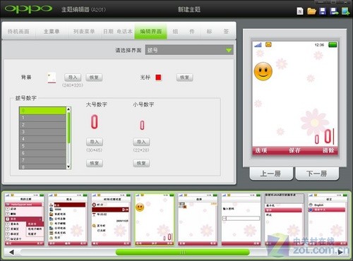Image resolution: width=353 pixels, height=261 pixels.
Task: Select digit 1 in the 拨号数字 list
Action: point(42,118)
